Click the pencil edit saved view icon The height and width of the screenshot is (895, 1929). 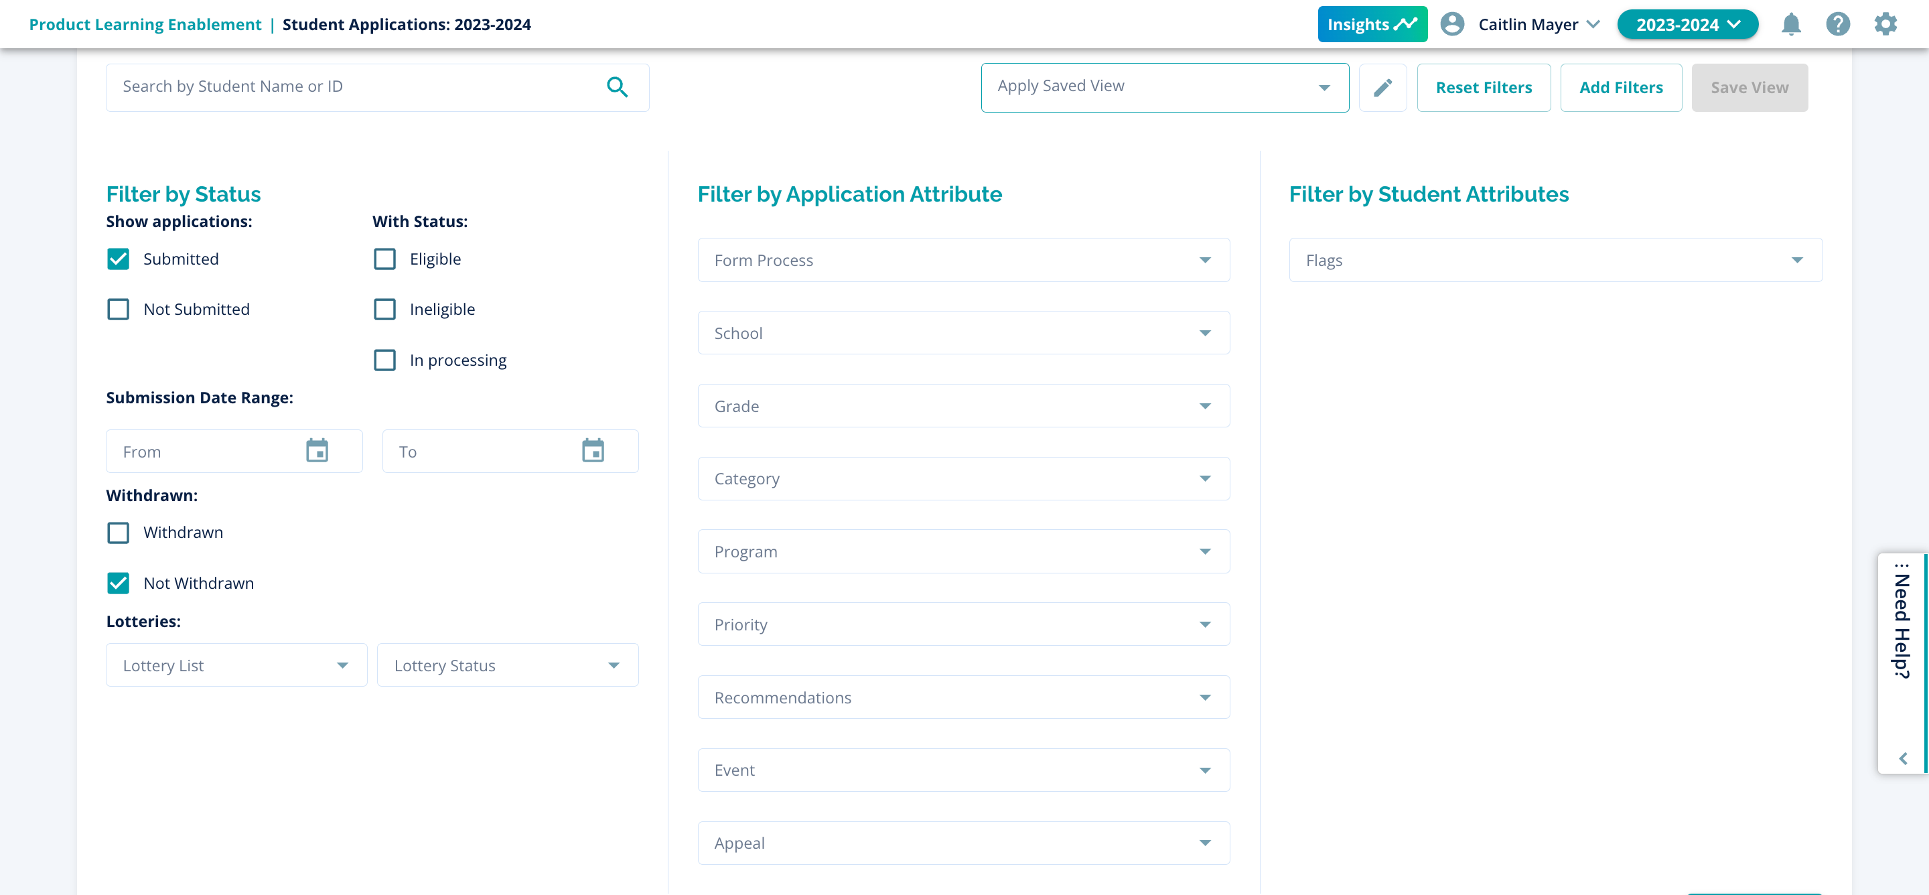coord(1382,88)
